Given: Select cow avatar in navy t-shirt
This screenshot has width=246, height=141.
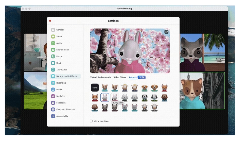Looking at the screenshot, I should (x=135, y=88).
